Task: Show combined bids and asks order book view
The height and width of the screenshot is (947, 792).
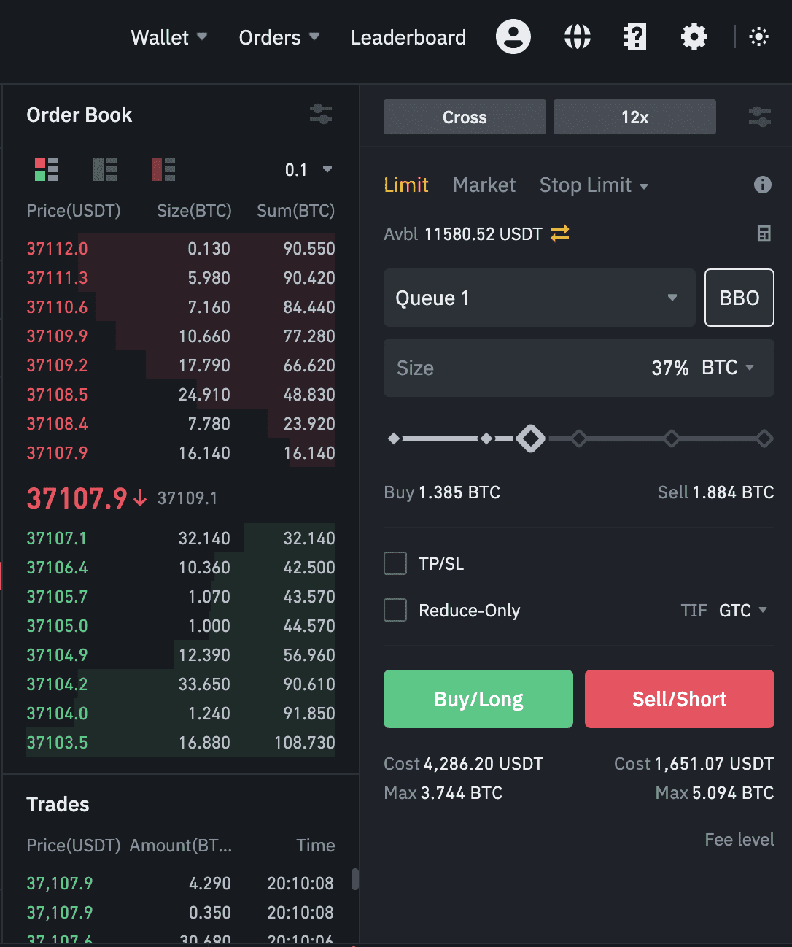Action: pos(47,169)
